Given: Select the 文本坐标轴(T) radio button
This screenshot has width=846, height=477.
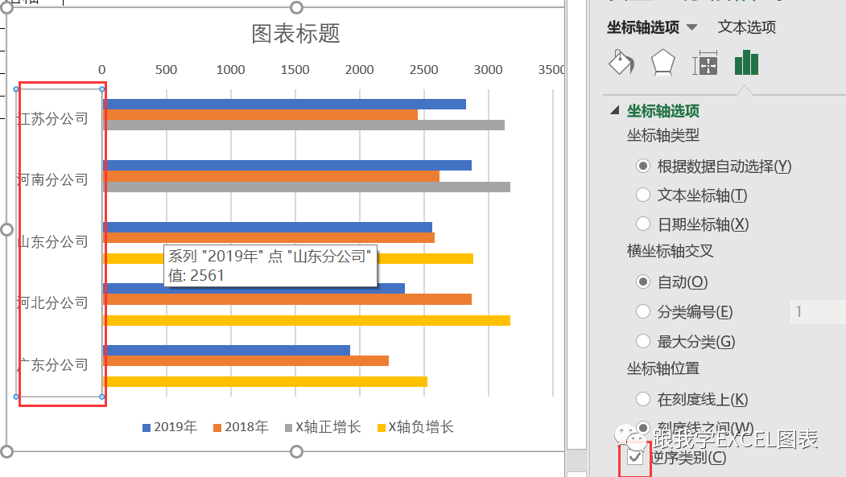Looking at the screenshot, I should click(x=643, y=195).
